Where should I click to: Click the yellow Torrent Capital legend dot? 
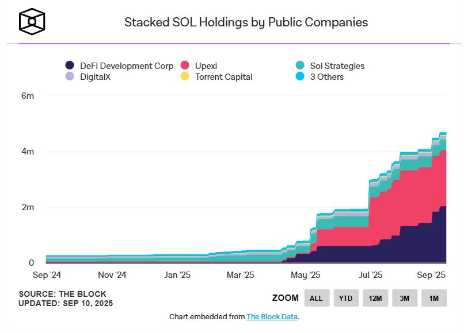tap(185, 76)
